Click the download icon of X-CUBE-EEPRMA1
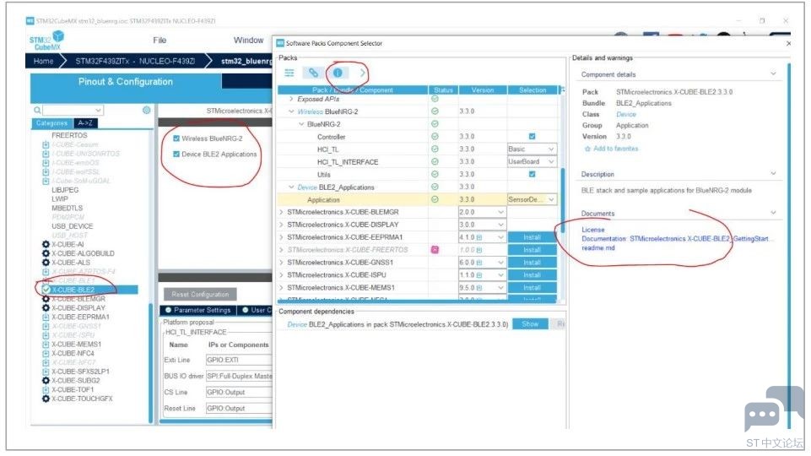This screenshot has height=456, width=811. click(x=46, y=317)
